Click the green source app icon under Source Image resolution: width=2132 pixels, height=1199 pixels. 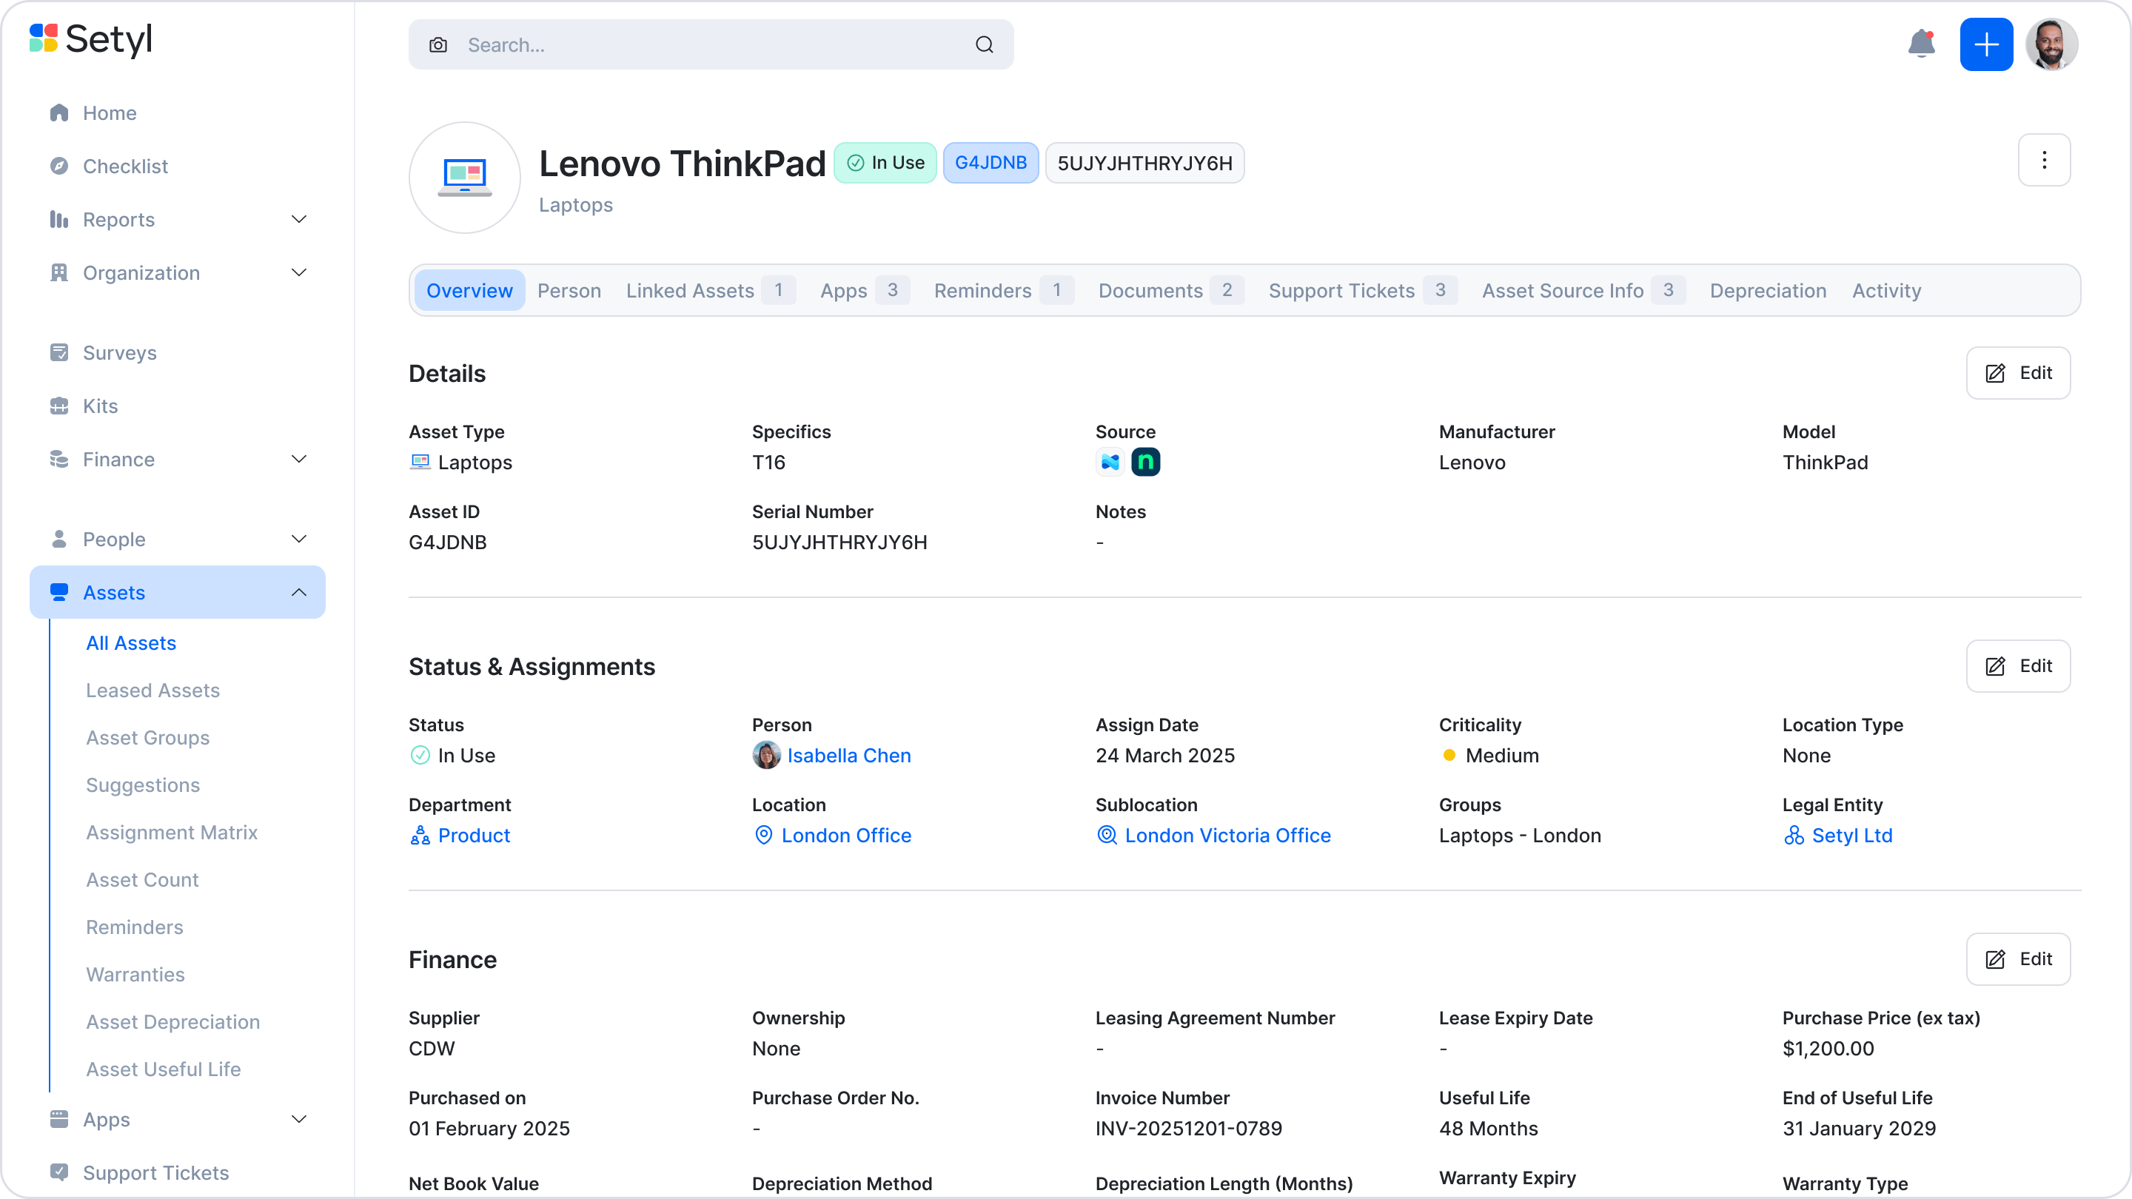pos(1145,462)
